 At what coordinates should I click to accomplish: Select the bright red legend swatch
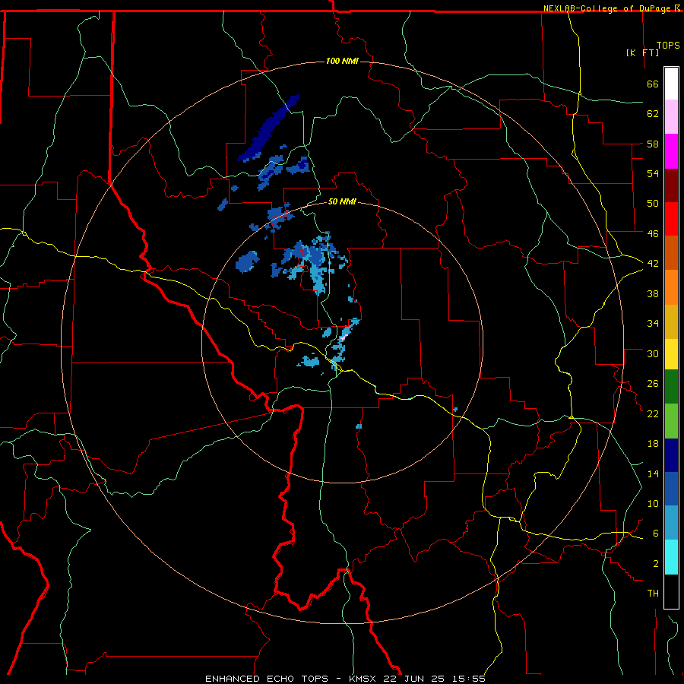(x=671, y=219)
